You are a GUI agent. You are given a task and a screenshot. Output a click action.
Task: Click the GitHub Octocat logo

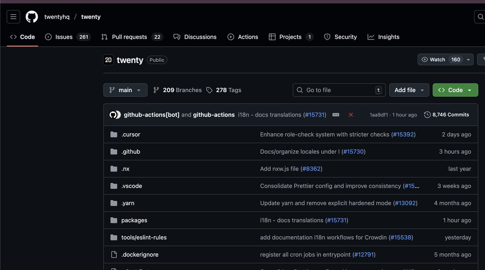coord(32,17)
